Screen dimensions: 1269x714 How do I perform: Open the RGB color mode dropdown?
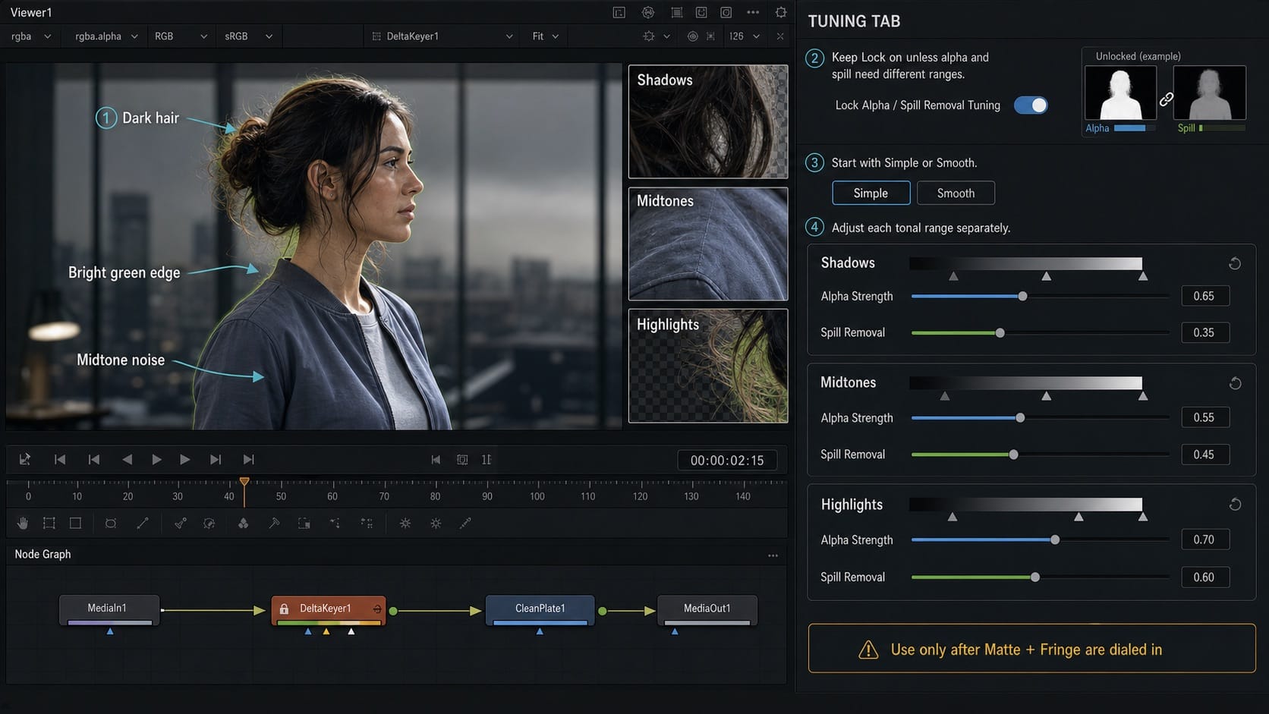181,36
